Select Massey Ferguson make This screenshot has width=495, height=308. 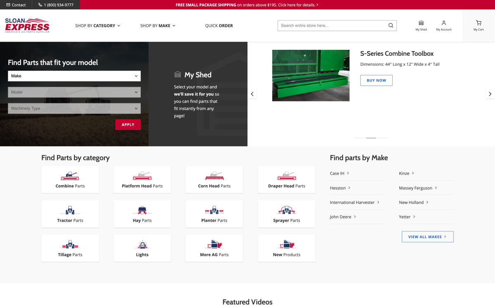[x=418, y=188]
